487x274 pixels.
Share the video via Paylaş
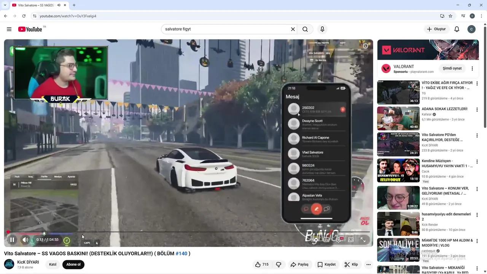pos(299,264)
